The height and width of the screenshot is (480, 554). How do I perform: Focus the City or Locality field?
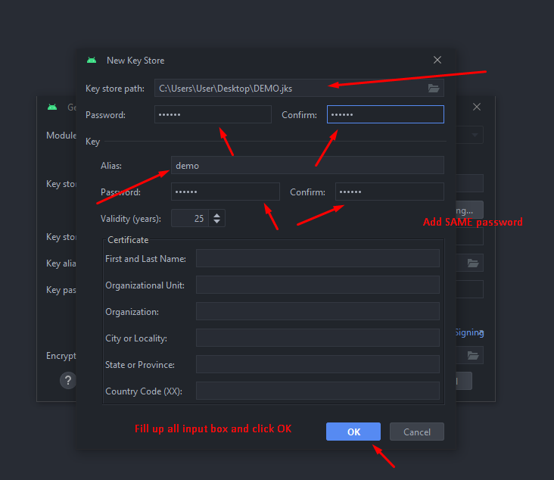[x=317, y=338]
